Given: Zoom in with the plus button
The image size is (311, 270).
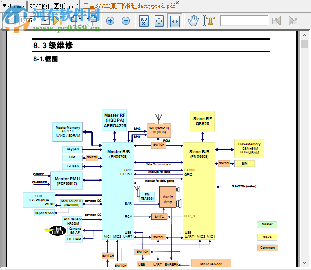Looking at the screenshot, I should click(110, 21).
